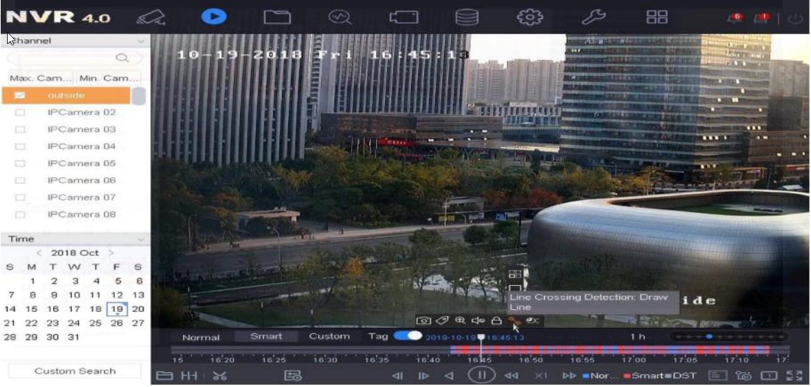Open the File Management folder icon
Viewport: 811px width, 387px height.
point(276,17)
